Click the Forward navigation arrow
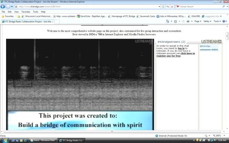This screenshot has height=143, width=229. [8, 6]
